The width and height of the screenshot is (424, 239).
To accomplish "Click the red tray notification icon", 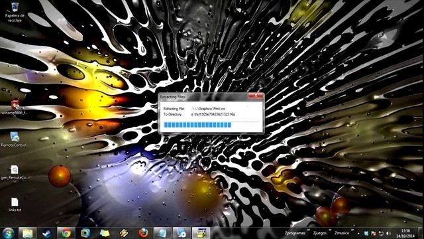I will pos(374,233).
